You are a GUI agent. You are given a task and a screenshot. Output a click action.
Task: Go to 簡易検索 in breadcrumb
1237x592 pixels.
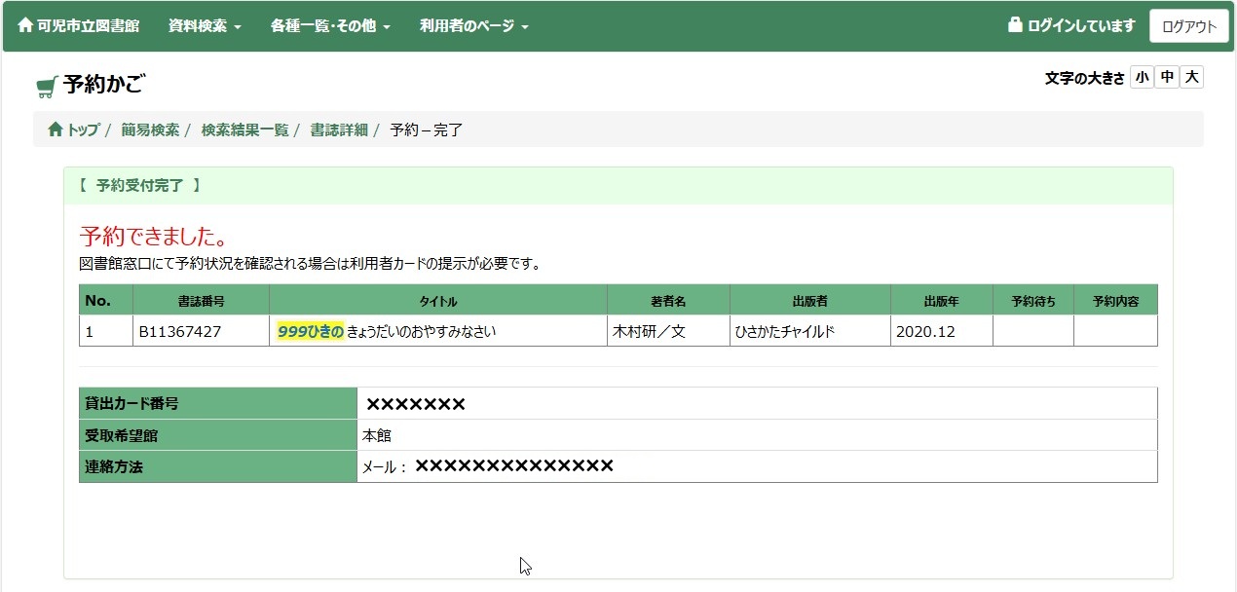click(x=150, y=129)
